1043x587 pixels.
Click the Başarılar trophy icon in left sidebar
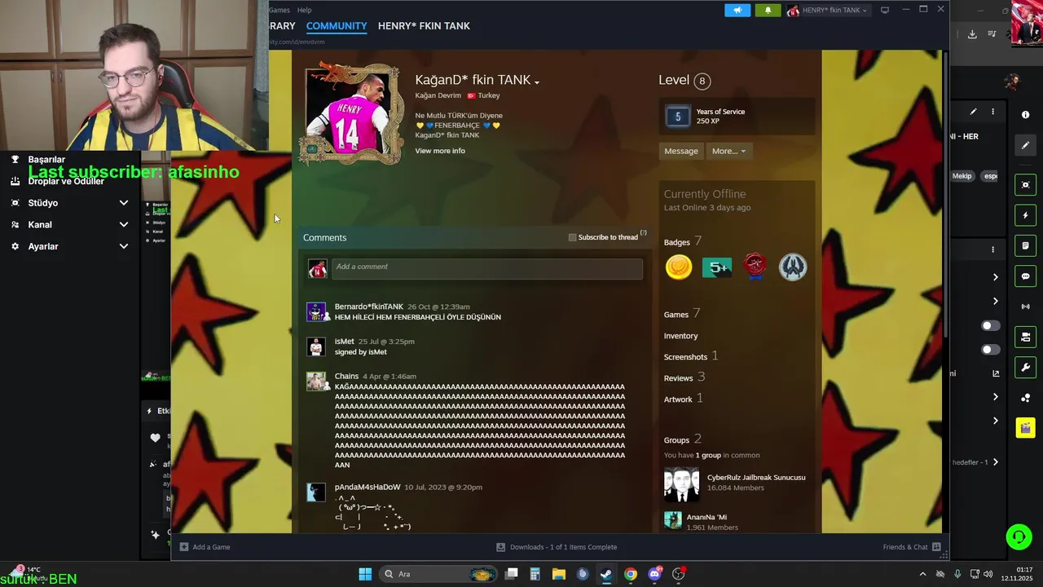coord(15,159)
